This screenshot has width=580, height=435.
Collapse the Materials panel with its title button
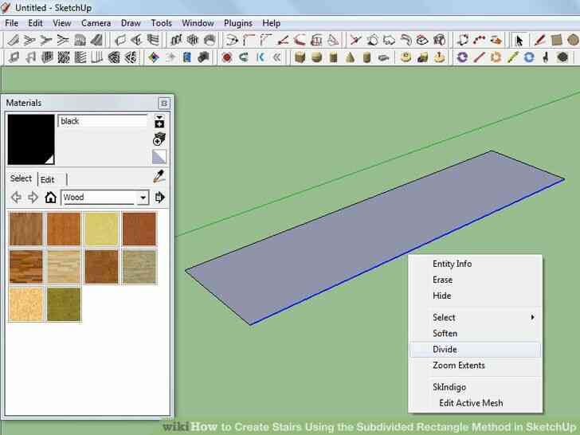164,104
